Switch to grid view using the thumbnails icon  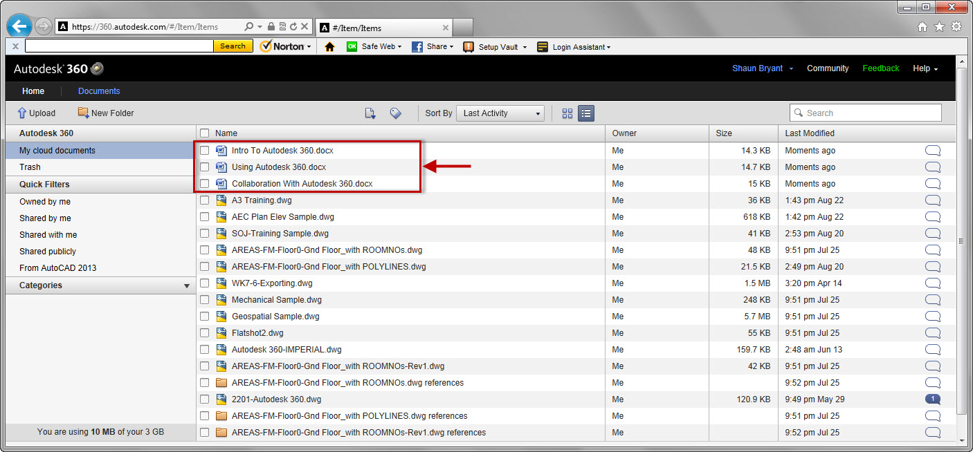tap(567, 113)
